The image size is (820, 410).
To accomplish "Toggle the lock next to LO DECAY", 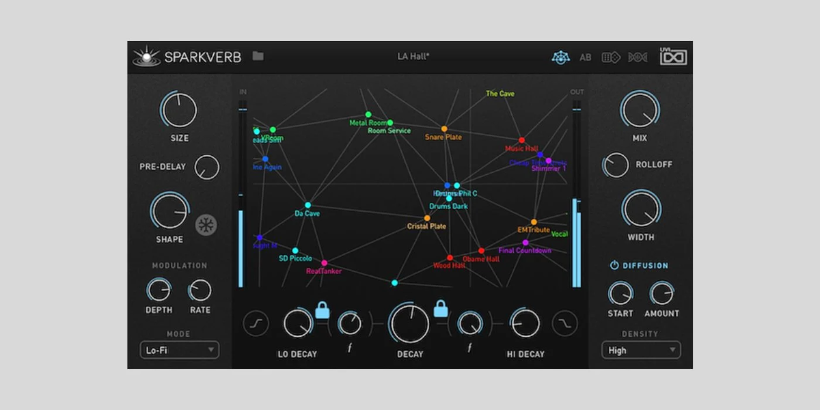I will [x=323, y=309].
